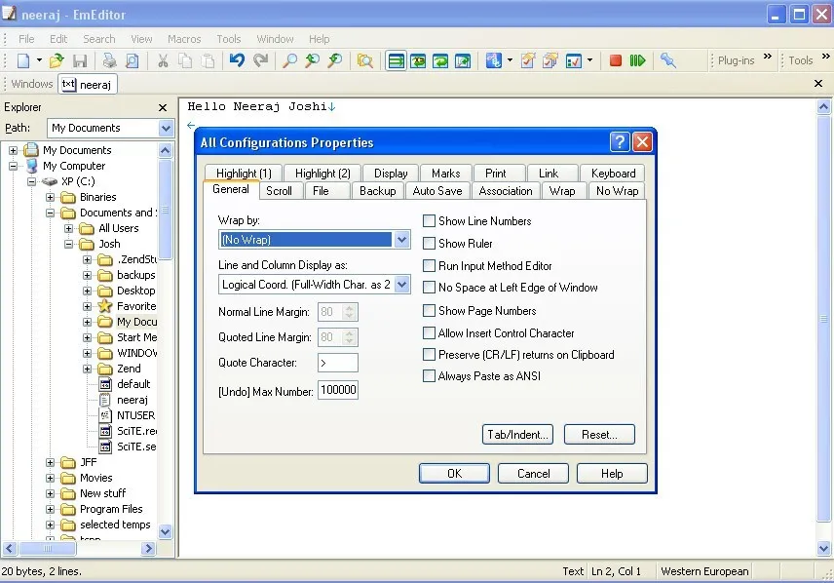Click the New file toolbar icon
834x583 pixels.
click(x=23, y=60)
